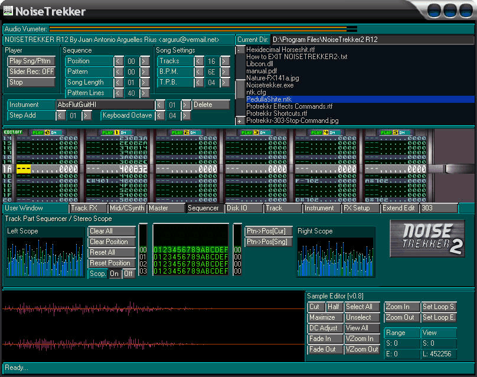Decrease the Position value with left arrow
The height and width of the screenshot is (377, 477).
118,61
